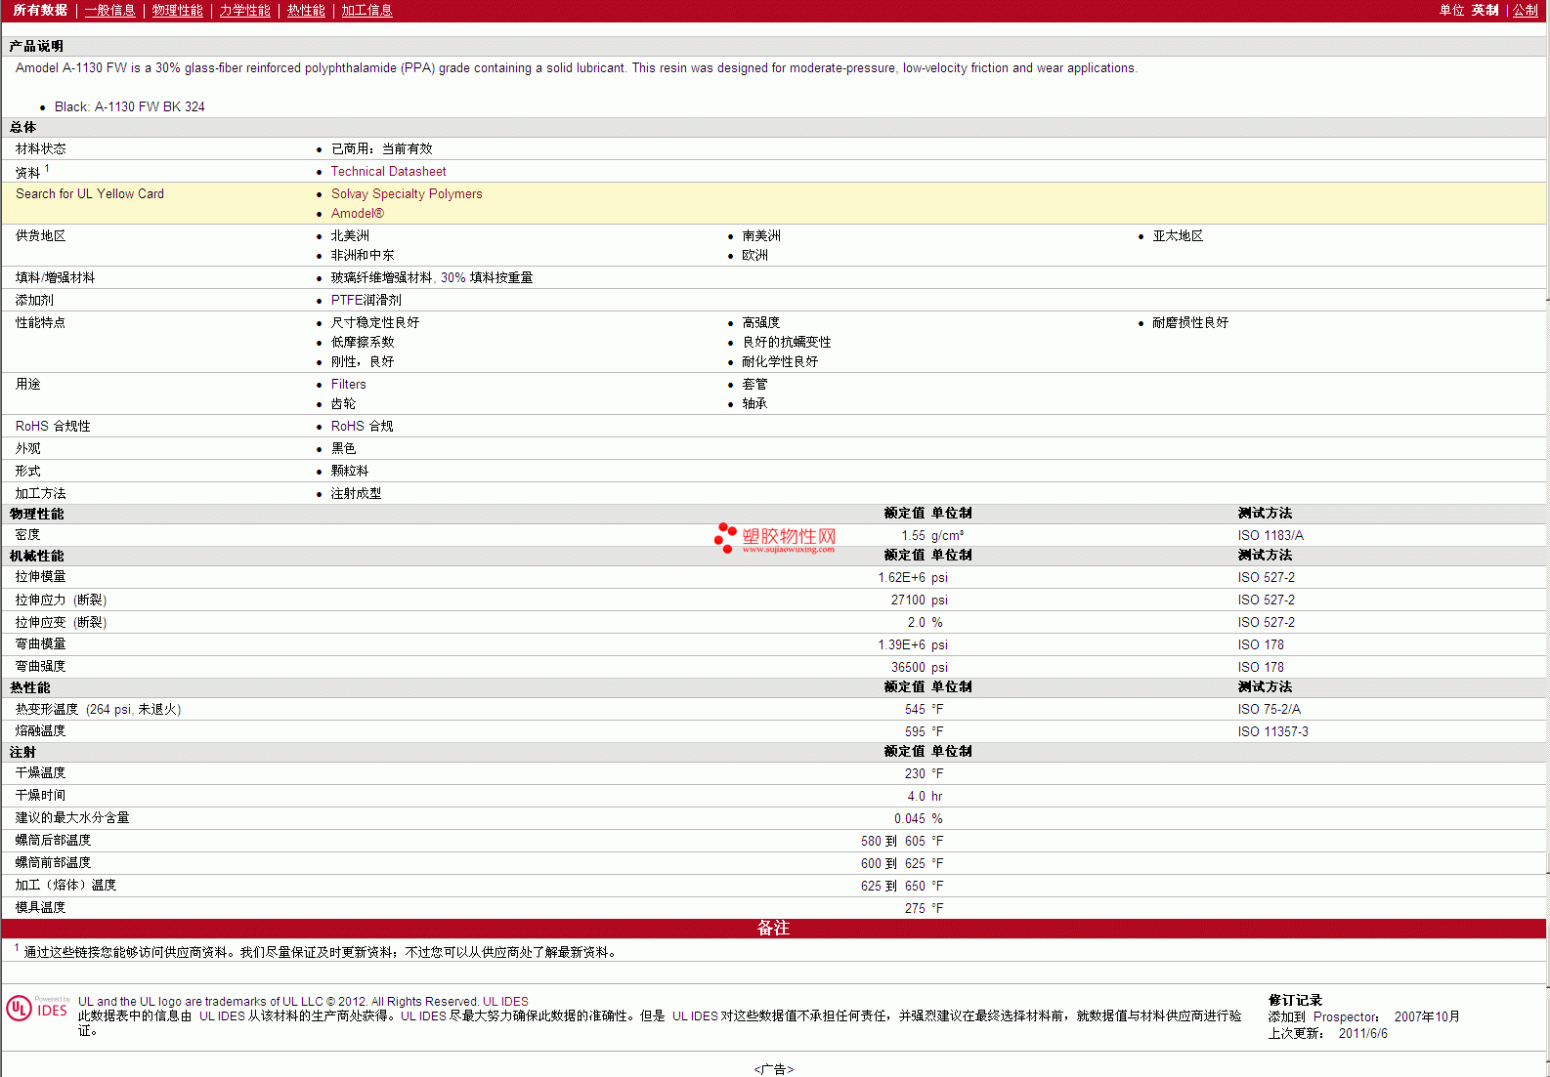Switch units to 公制
This screenshot has height=1077, width=1550.
1525,11
